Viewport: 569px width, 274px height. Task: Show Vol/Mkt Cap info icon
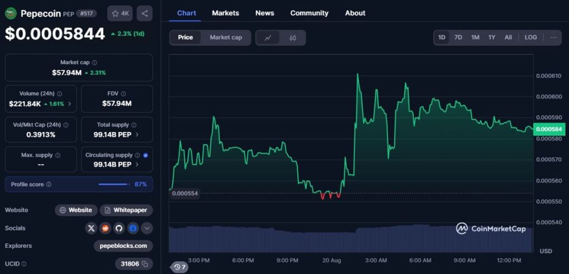66,125
